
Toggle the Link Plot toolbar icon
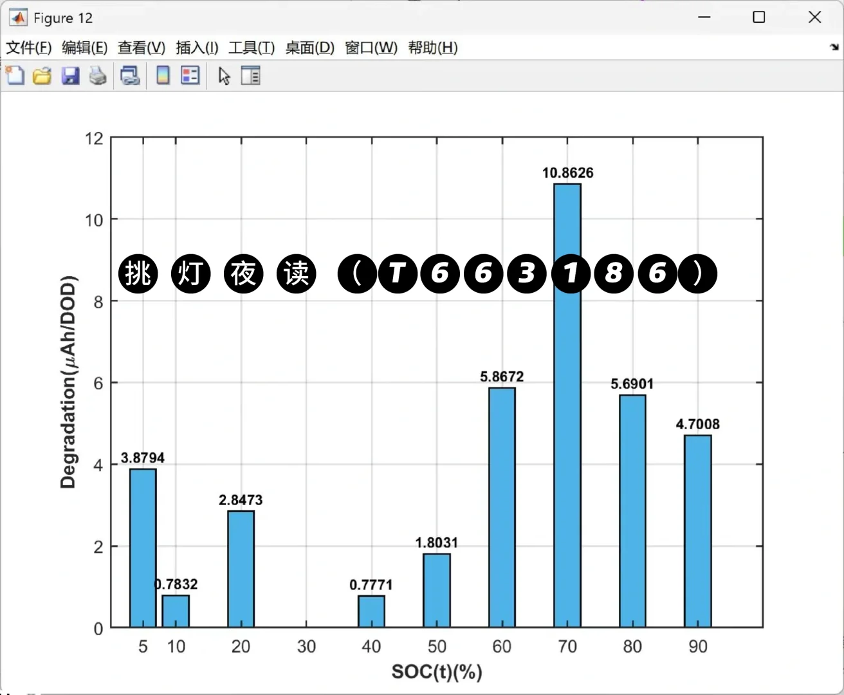[131, 76]
